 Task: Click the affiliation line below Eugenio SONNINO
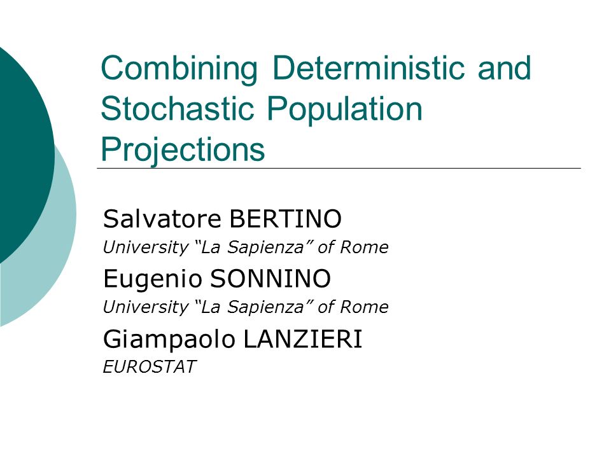[246, 307]
